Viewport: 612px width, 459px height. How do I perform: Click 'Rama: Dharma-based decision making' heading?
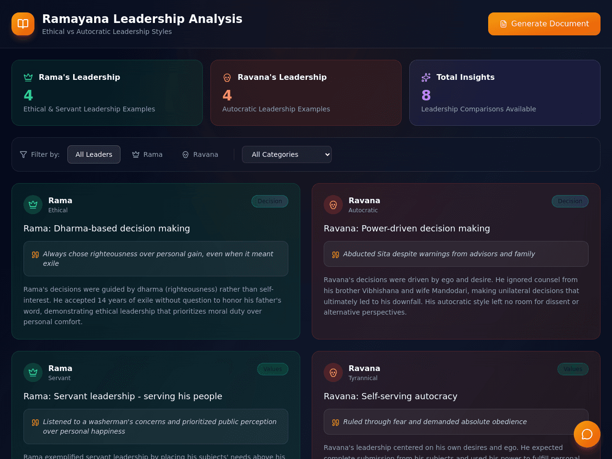tap(107, 229)
